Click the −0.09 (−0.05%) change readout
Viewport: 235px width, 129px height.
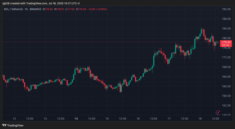98,9
